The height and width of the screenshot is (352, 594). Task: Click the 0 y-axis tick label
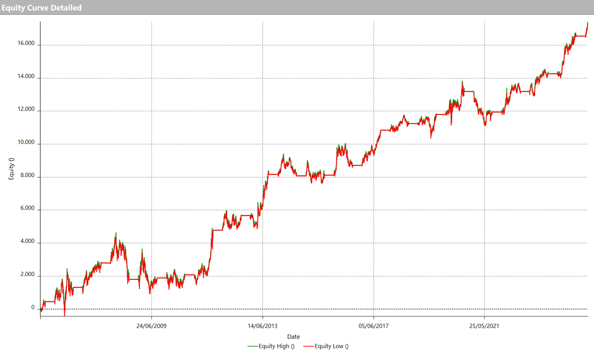click(x=33, y=307)
